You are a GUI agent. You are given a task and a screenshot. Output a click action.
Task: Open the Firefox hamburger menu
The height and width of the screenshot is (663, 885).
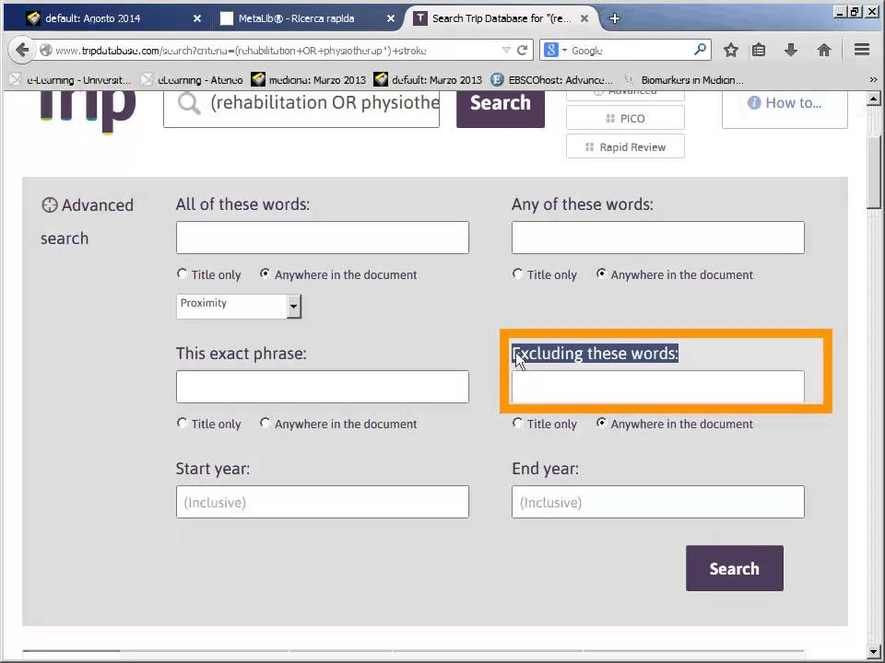(862, 50)
